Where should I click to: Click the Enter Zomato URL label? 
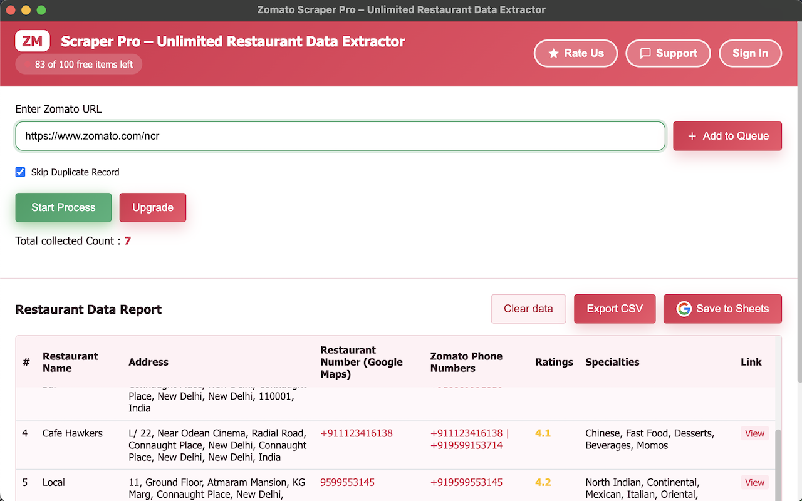(58, 109)
